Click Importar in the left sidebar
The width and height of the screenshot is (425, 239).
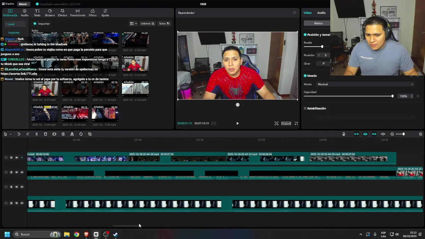(14, 33)
